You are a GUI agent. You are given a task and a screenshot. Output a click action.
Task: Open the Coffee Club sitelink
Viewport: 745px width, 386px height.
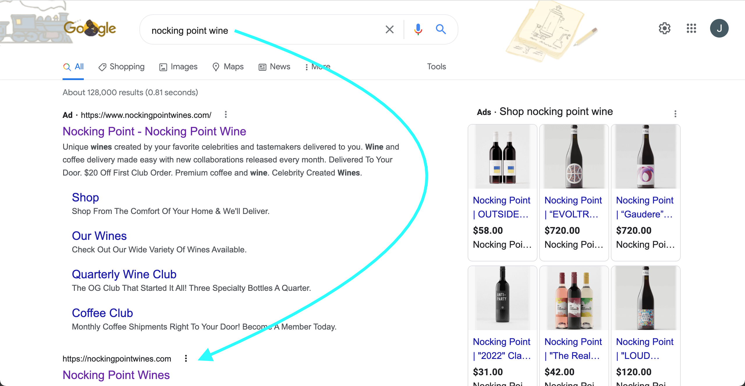coord(102,313)
